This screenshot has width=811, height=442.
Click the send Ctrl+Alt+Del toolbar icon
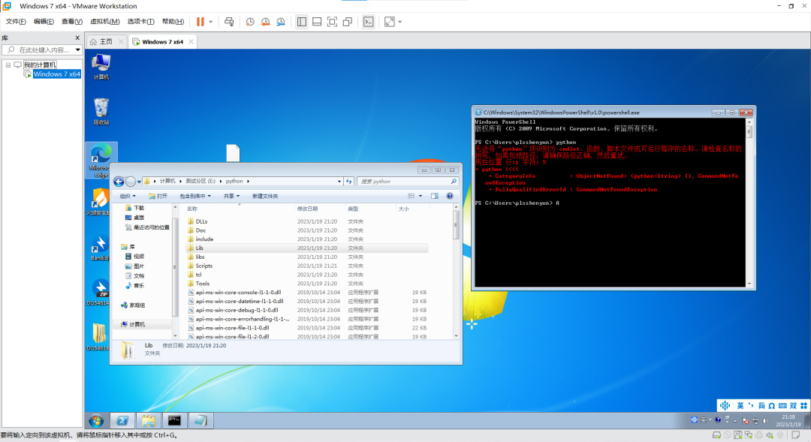229,22
